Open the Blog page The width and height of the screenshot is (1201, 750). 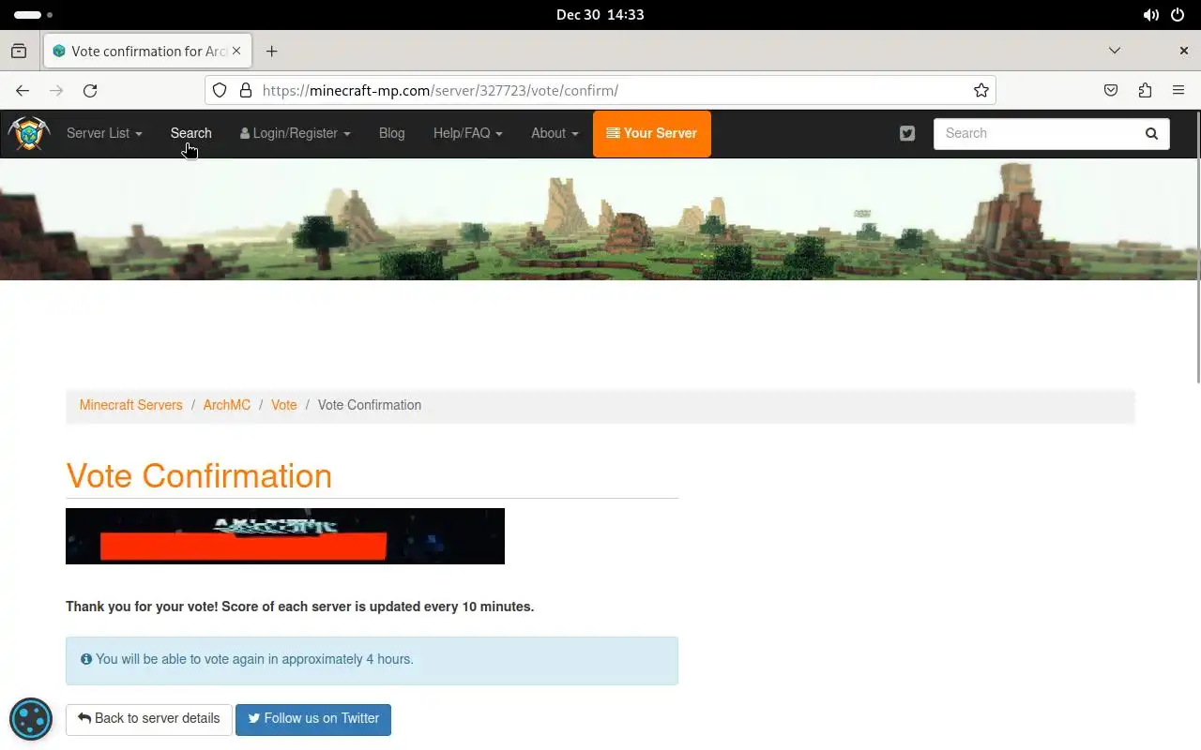coord(391,133)
